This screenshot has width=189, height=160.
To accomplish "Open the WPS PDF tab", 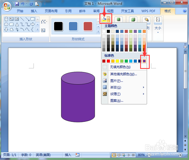I will (x=148, y=11).
